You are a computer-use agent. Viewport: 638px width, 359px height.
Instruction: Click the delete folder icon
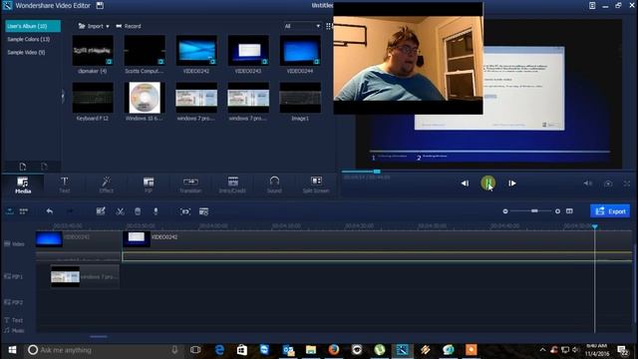(44, 167)
